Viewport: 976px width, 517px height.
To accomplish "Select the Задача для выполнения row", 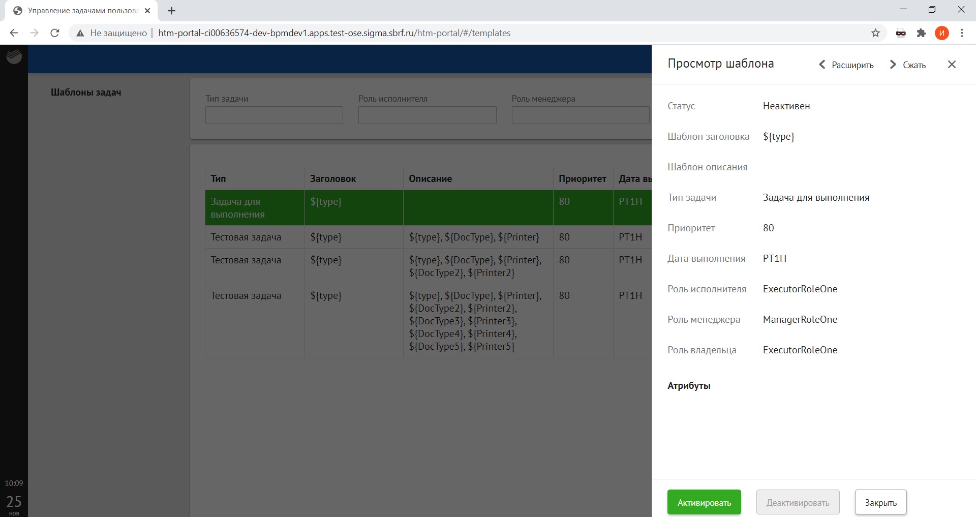I will [x=254, y=208].
